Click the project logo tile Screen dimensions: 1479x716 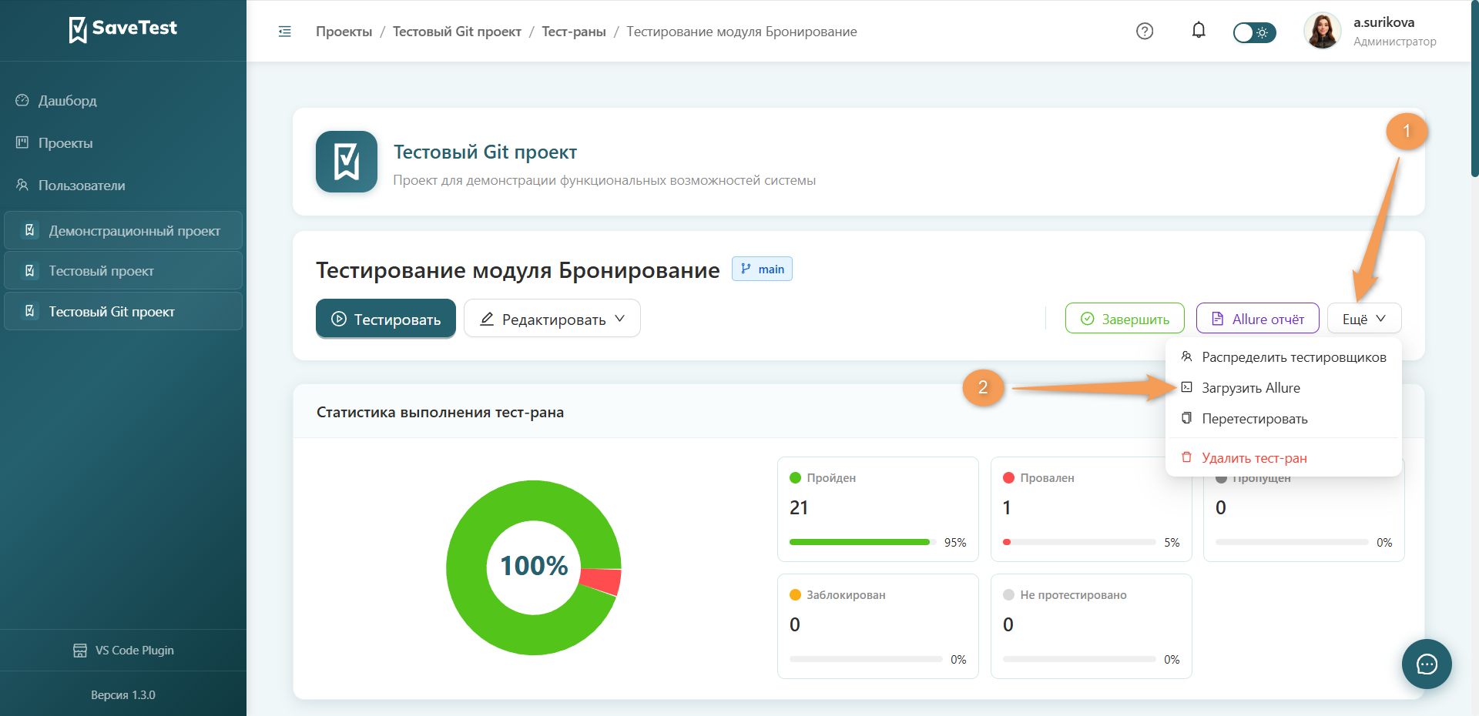[x=347, y=162]
